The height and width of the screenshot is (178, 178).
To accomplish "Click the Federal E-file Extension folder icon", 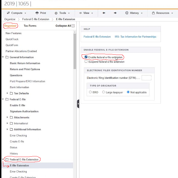I will click(x=7, y=159).
